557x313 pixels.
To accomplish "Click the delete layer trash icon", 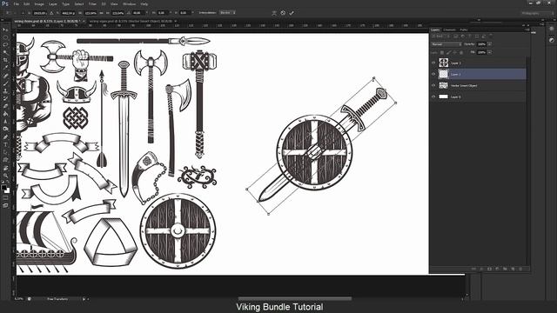I will click(x=520, y=269).
